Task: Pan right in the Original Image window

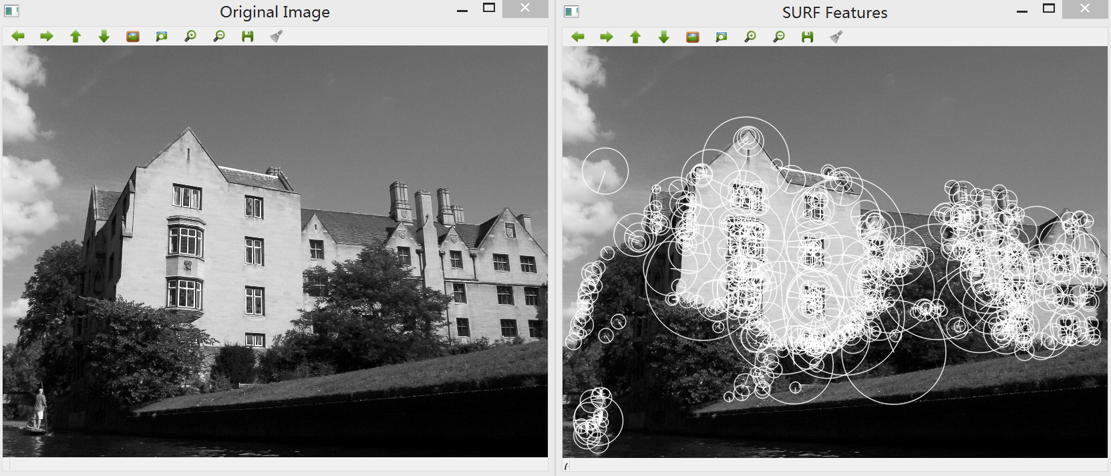Action: point(46,36)
